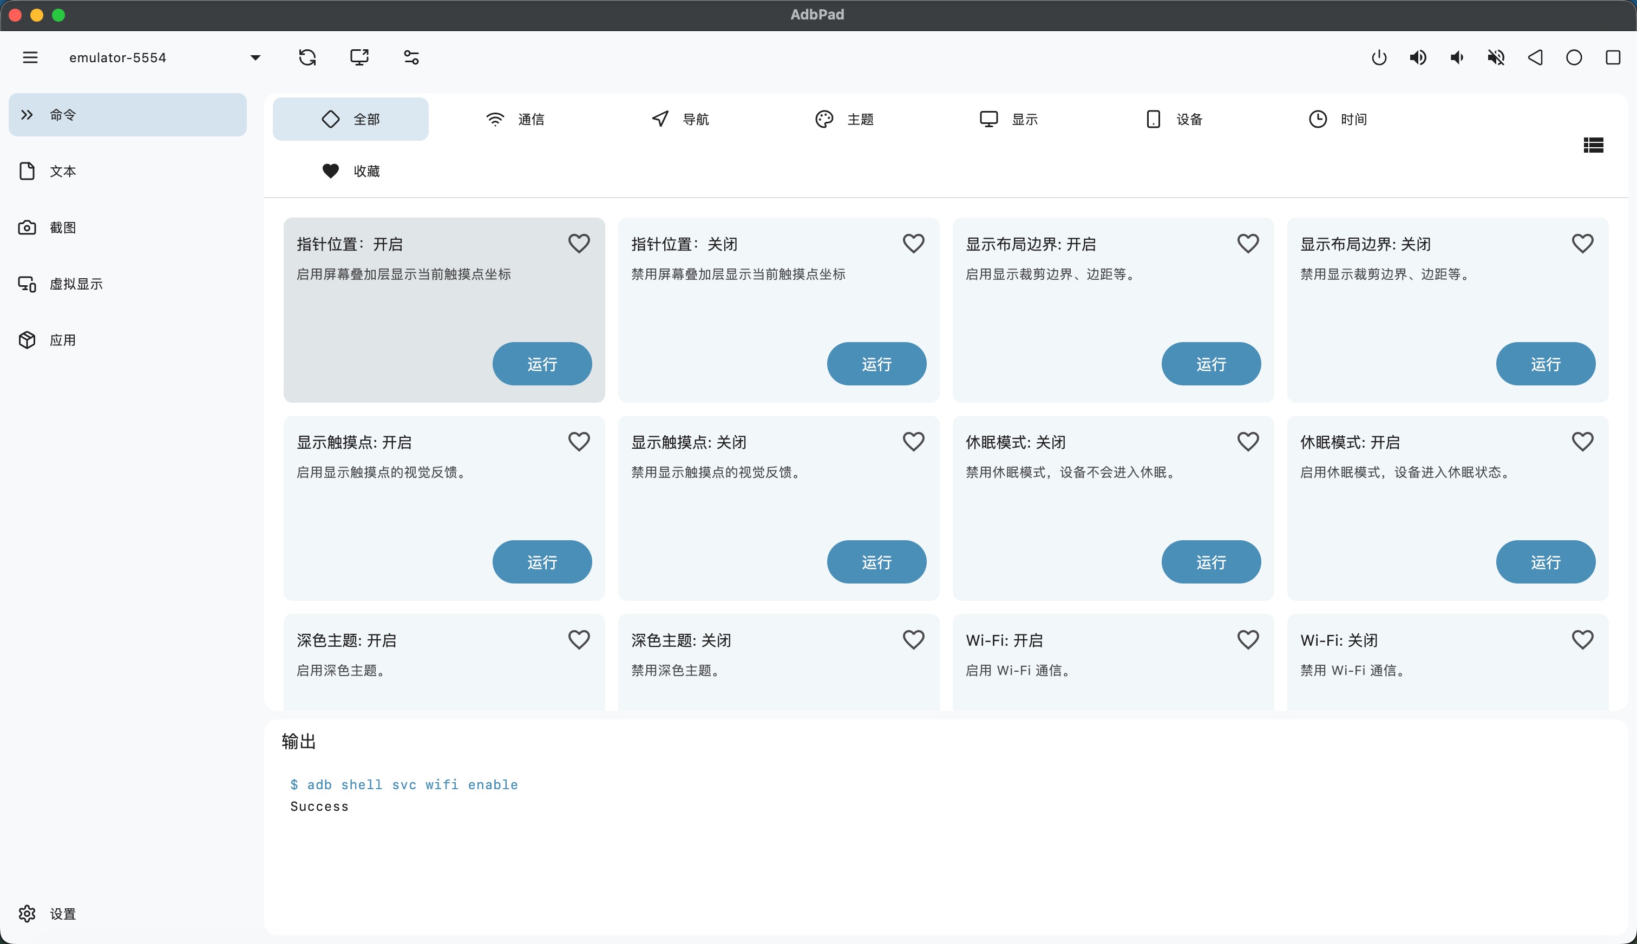Screen dimensions: 1637x944
Task: Run the 休眠模式: 关闭 command
Action: tap(1211, 561)
